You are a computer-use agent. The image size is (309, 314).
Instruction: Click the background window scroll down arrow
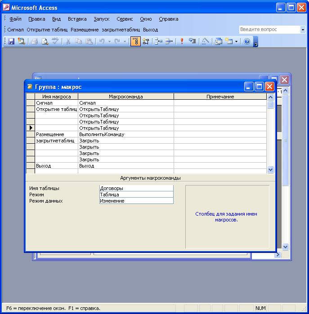tap(285, 247)
